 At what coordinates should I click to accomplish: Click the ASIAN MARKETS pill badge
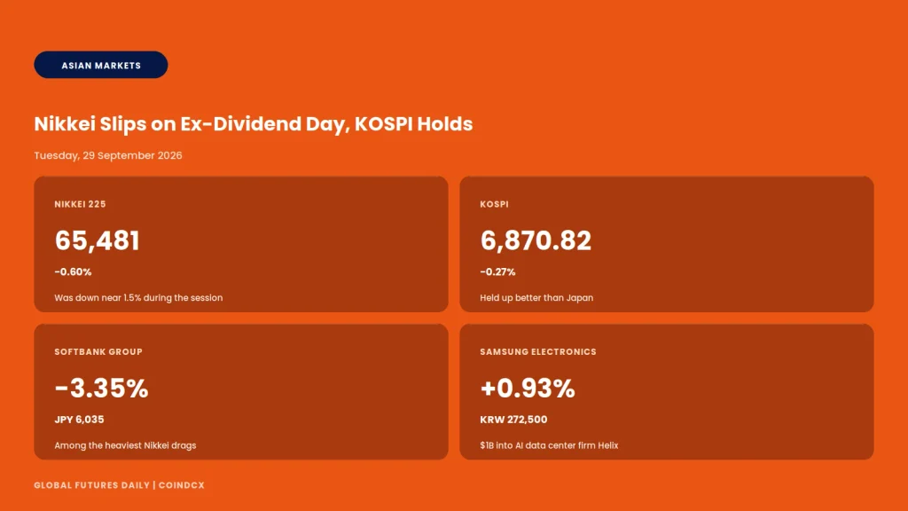pyautogui.click(x=101, y=65)
